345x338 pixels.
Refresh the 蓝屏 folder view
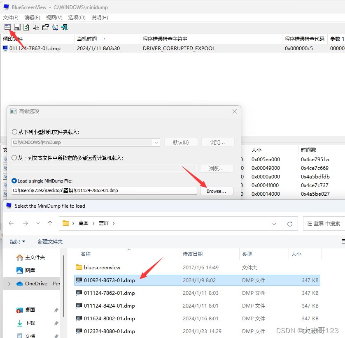pos(290,224)
